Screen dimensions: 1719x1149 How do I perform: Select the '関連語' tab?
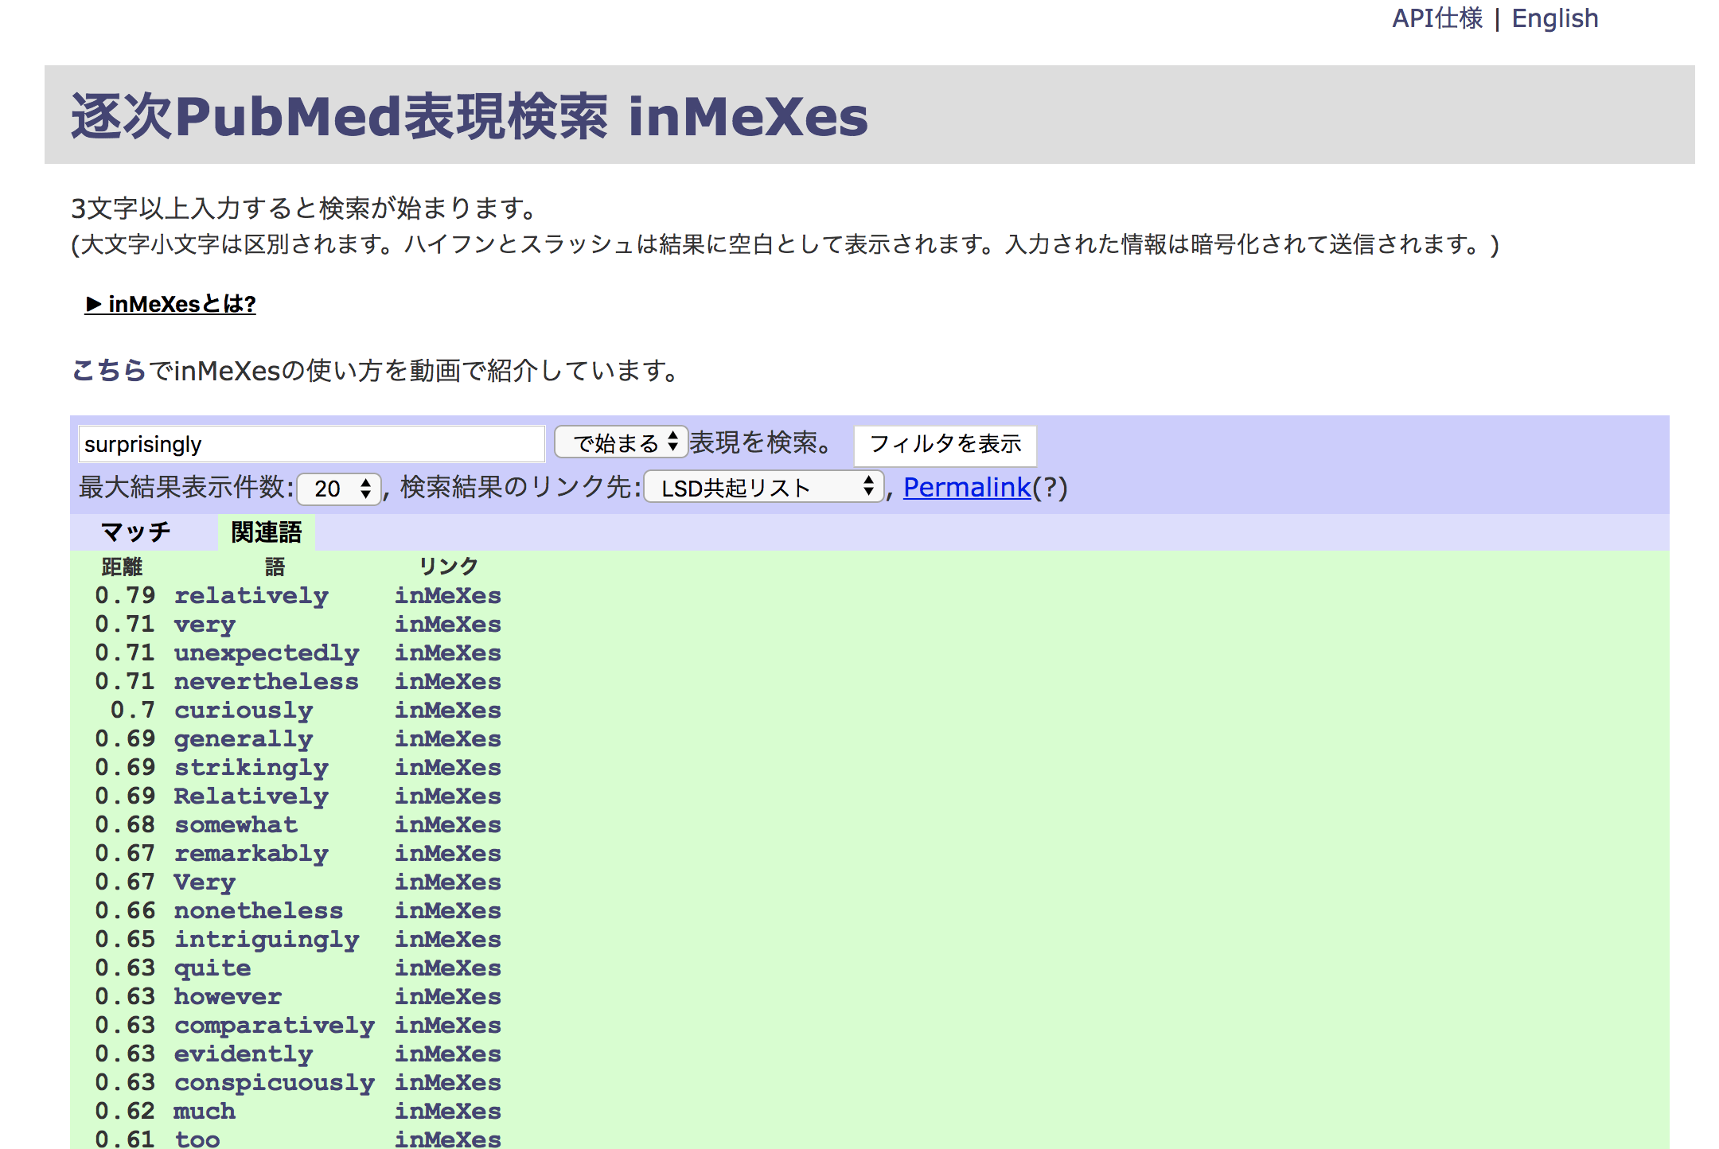[266, 532]
